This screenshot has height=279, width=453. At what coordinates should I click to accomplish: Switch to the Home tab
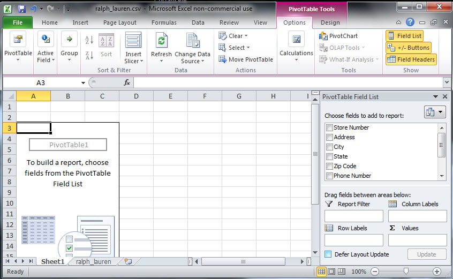(x=50, y=22)
